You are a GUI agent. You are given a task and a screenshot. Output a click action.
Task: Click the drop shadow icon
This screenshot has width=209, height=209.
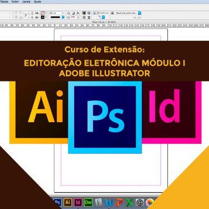click(74, 13)
